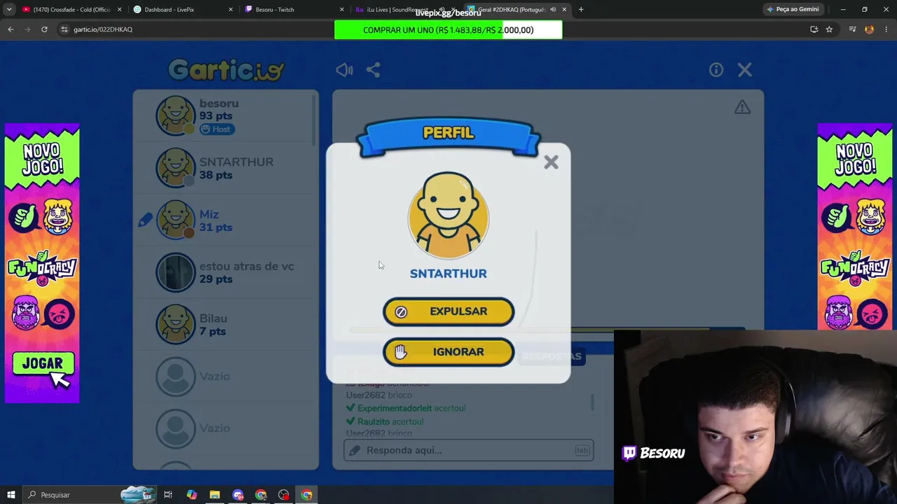Viewport: 897px width, 504px height.
Task: Click the player name 'estou atras de vc'
Action: (x=247, y=266)
